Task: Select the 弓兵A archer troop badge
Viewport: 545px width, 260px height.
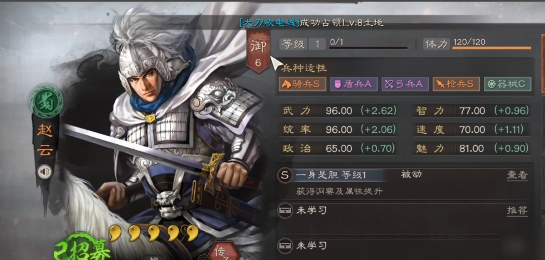Action: point(405,84)
